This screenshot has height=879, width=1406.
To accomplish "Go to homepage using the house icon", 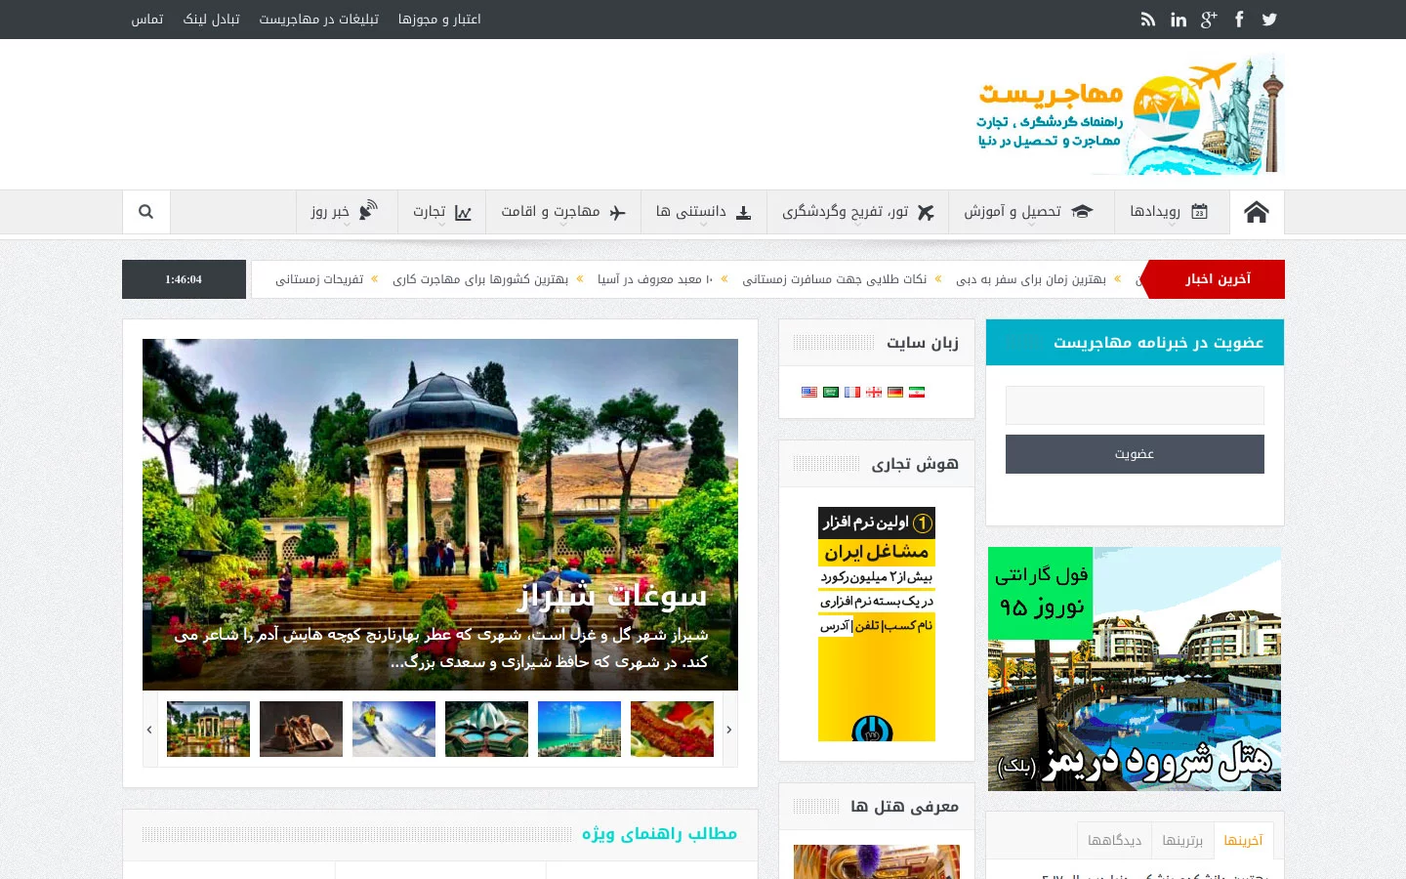I will click(1257, 211).
